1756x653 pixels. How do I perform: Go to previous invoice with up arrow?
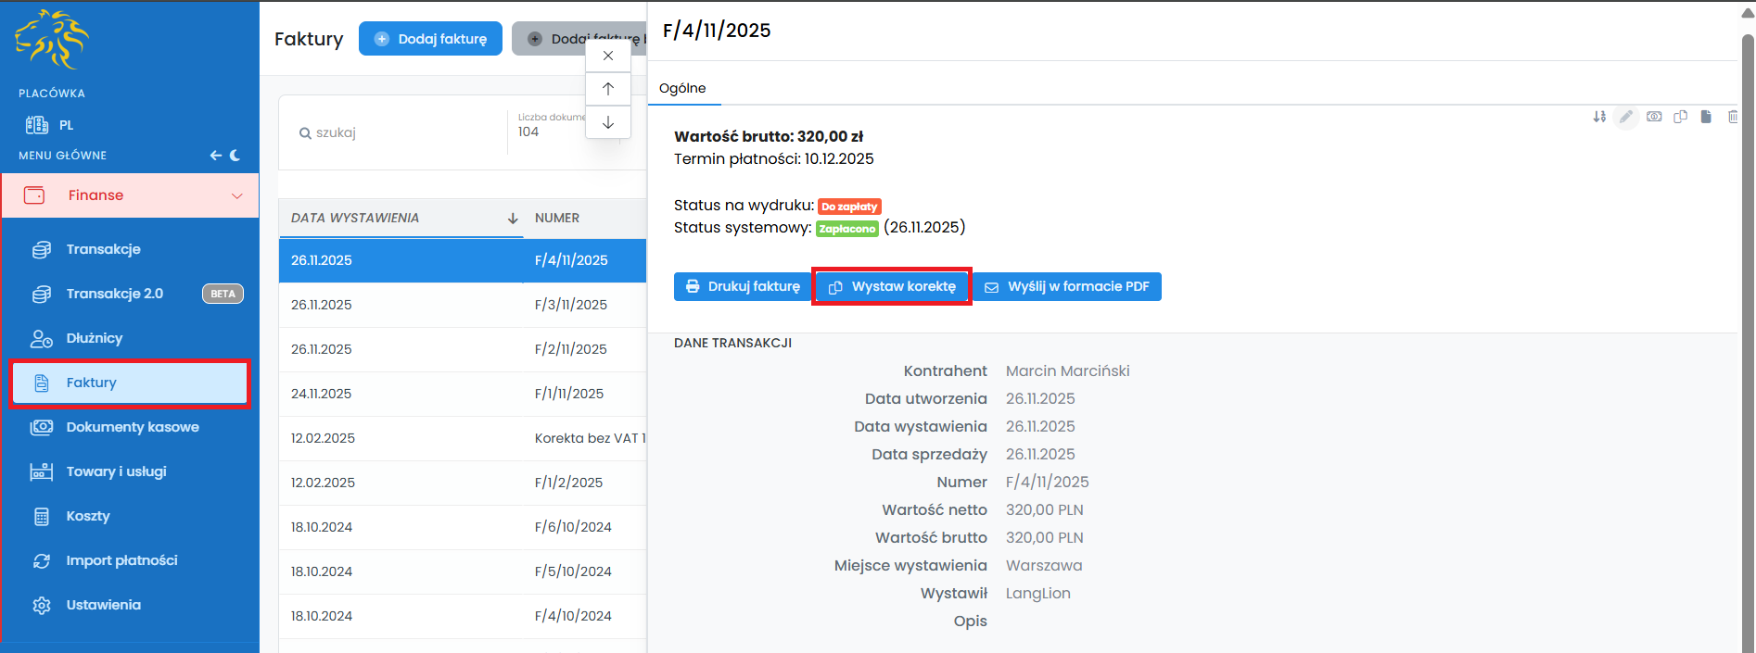(x=608, y=89)
